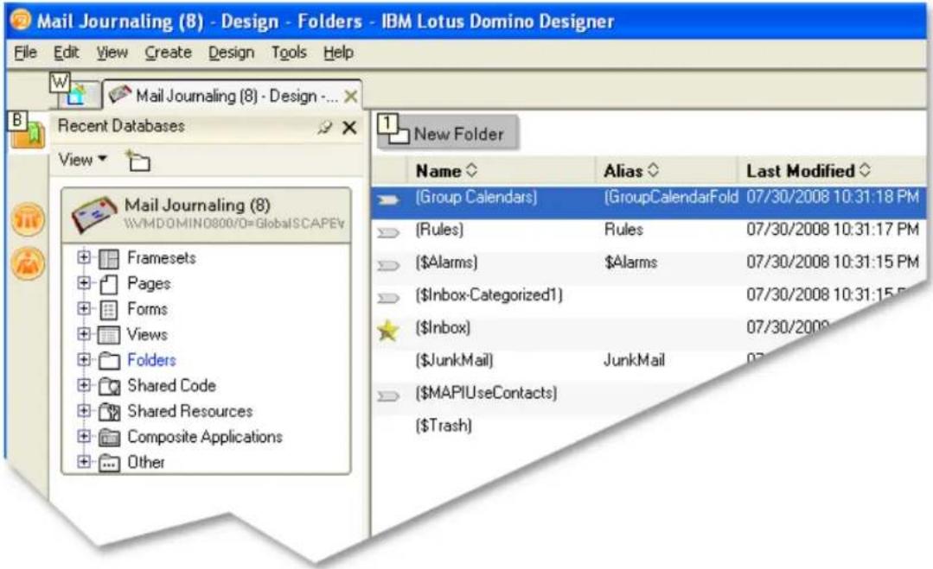Expand the Pages tree node
The width and height of the screenshot is (933, 569).
point(84,282)
